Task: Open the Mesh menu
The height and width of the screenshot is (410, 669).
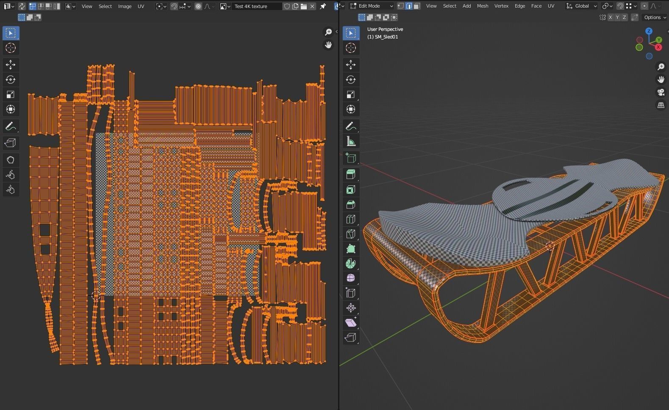Action: pos(482,6)
